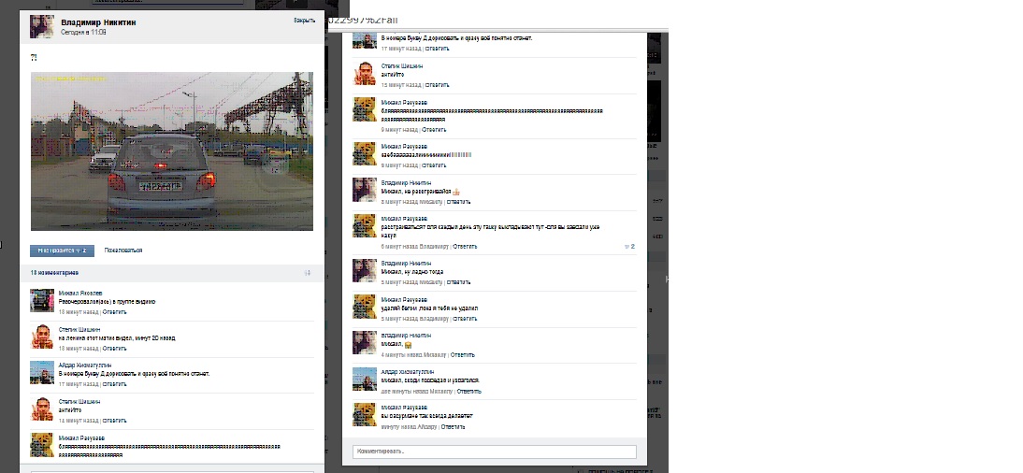1023x473 pixels.
Task: Open Михаил's bear avatar in the left popup
Action: [x=42, y=445]
